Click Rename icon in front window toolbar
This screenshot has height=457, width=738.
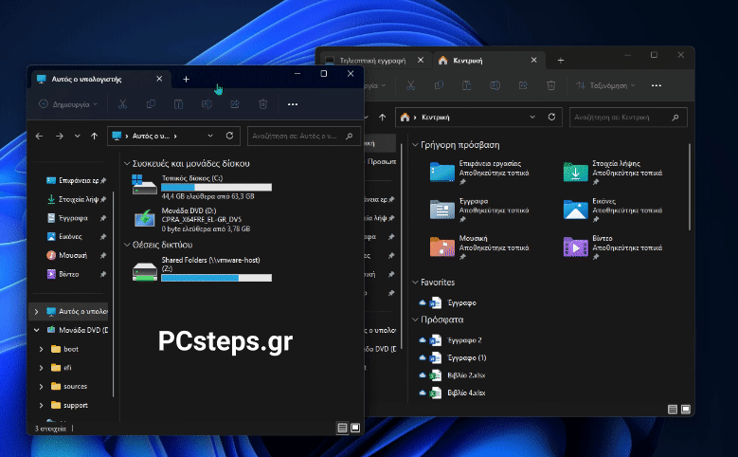pos(207,104)
